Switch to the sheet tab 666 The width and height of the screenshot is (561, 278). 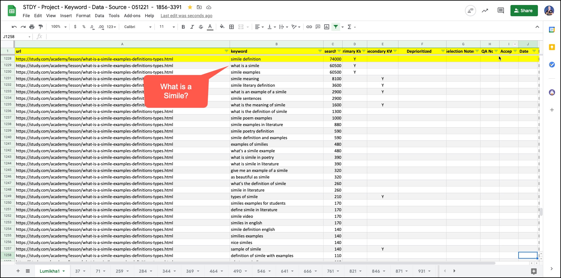[x=310, y=271]
